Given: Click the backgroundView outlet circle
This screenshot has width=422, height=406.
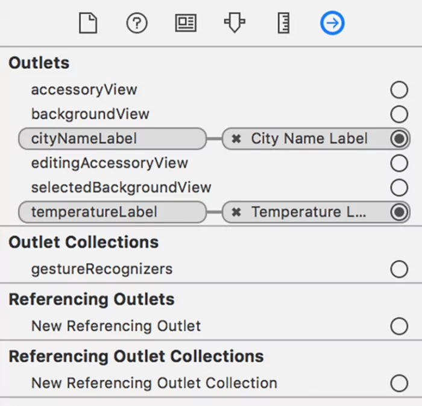Looking at the screenshot, I should coord(399,114).
